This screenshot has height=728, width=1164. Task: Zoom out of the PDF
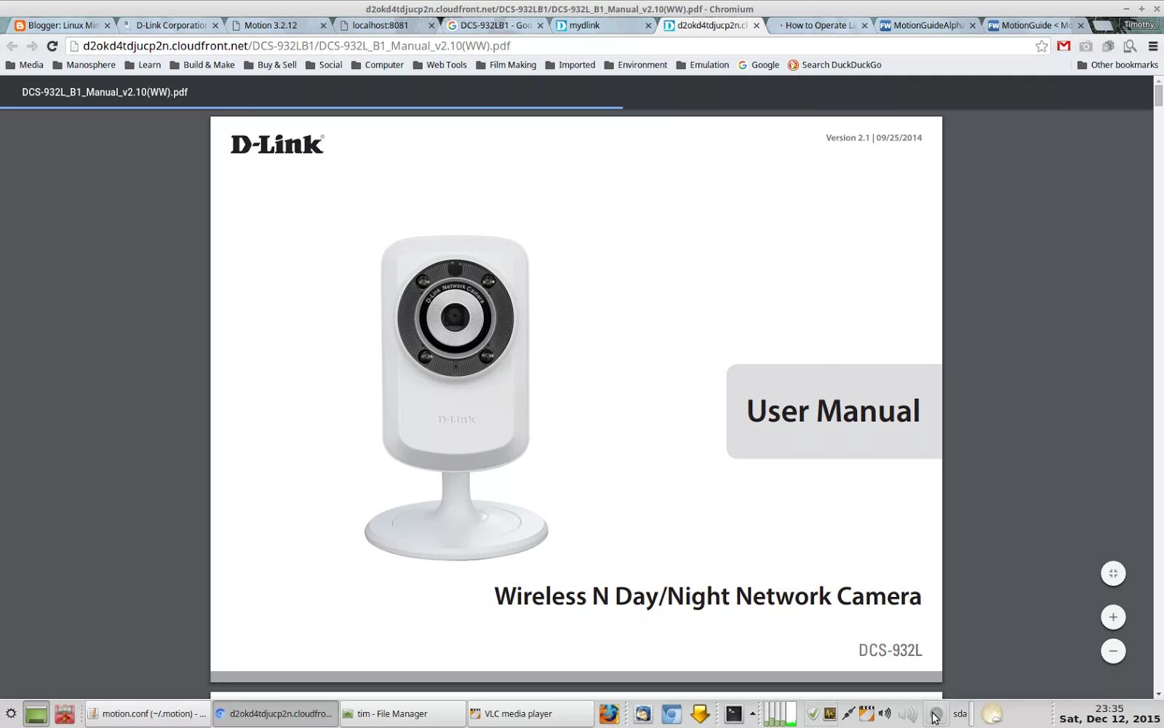tap(1113, 651)
